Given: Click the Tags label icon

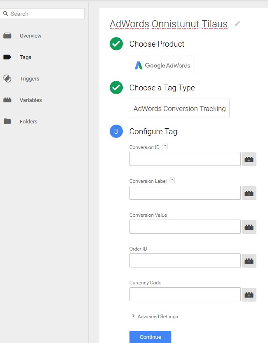Looking at the screenshot, I should tap(7, 57).
